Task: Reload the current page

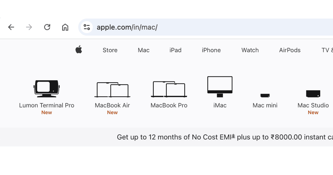Action: [x=47, y=27]
